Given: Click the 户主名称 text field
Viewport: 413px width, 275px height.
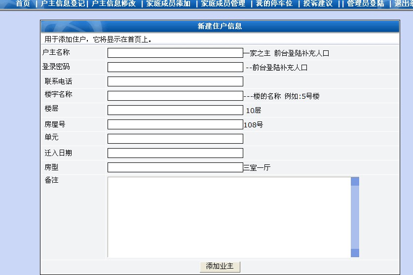Looking at the screenshot, I should tap(175, 53).
